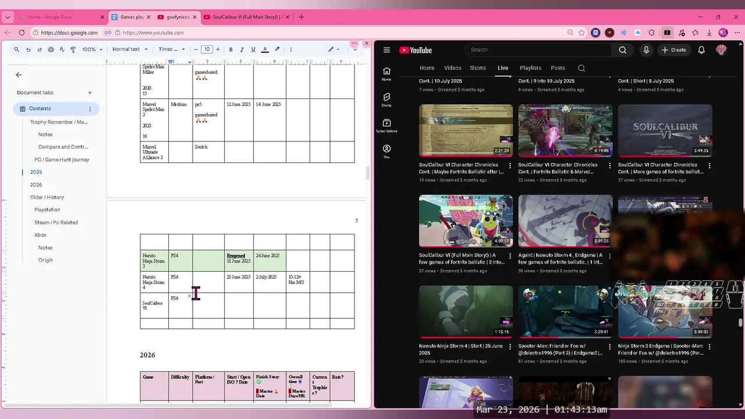Increase font size with plus button

coord(218,49)
